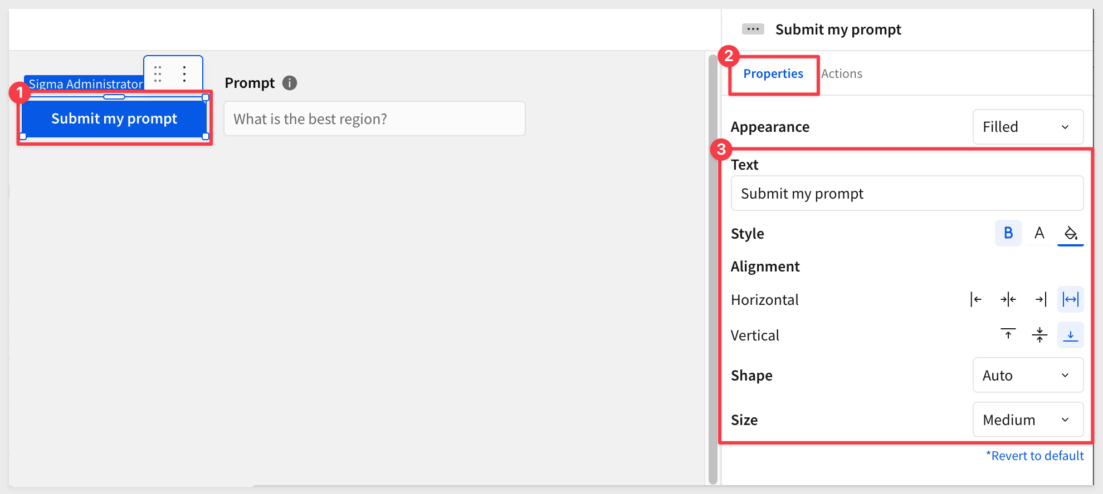
Task: Click the Revert to default link
Action: click(1035, 456)
